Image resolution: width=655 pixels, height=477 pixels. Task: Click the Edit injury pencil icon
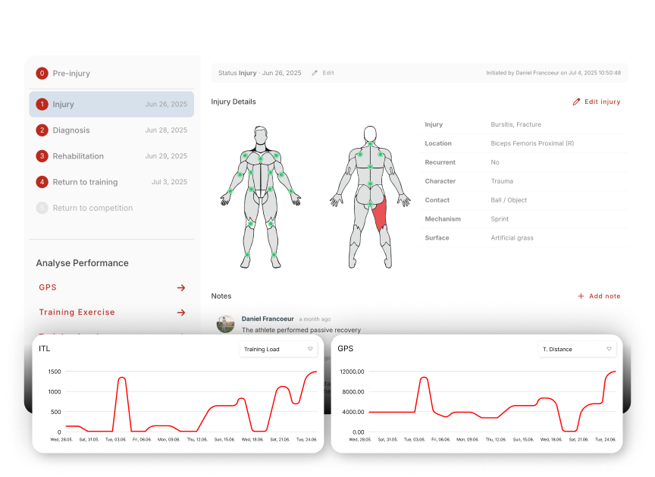pyautogui.click(x=575, y=101)
